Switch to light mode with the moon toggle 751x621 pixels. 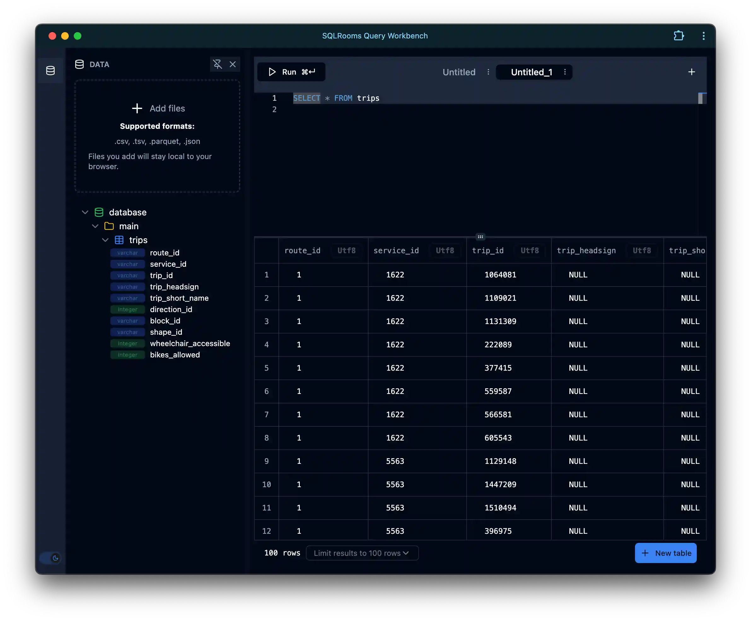click(x=55, y=558)
